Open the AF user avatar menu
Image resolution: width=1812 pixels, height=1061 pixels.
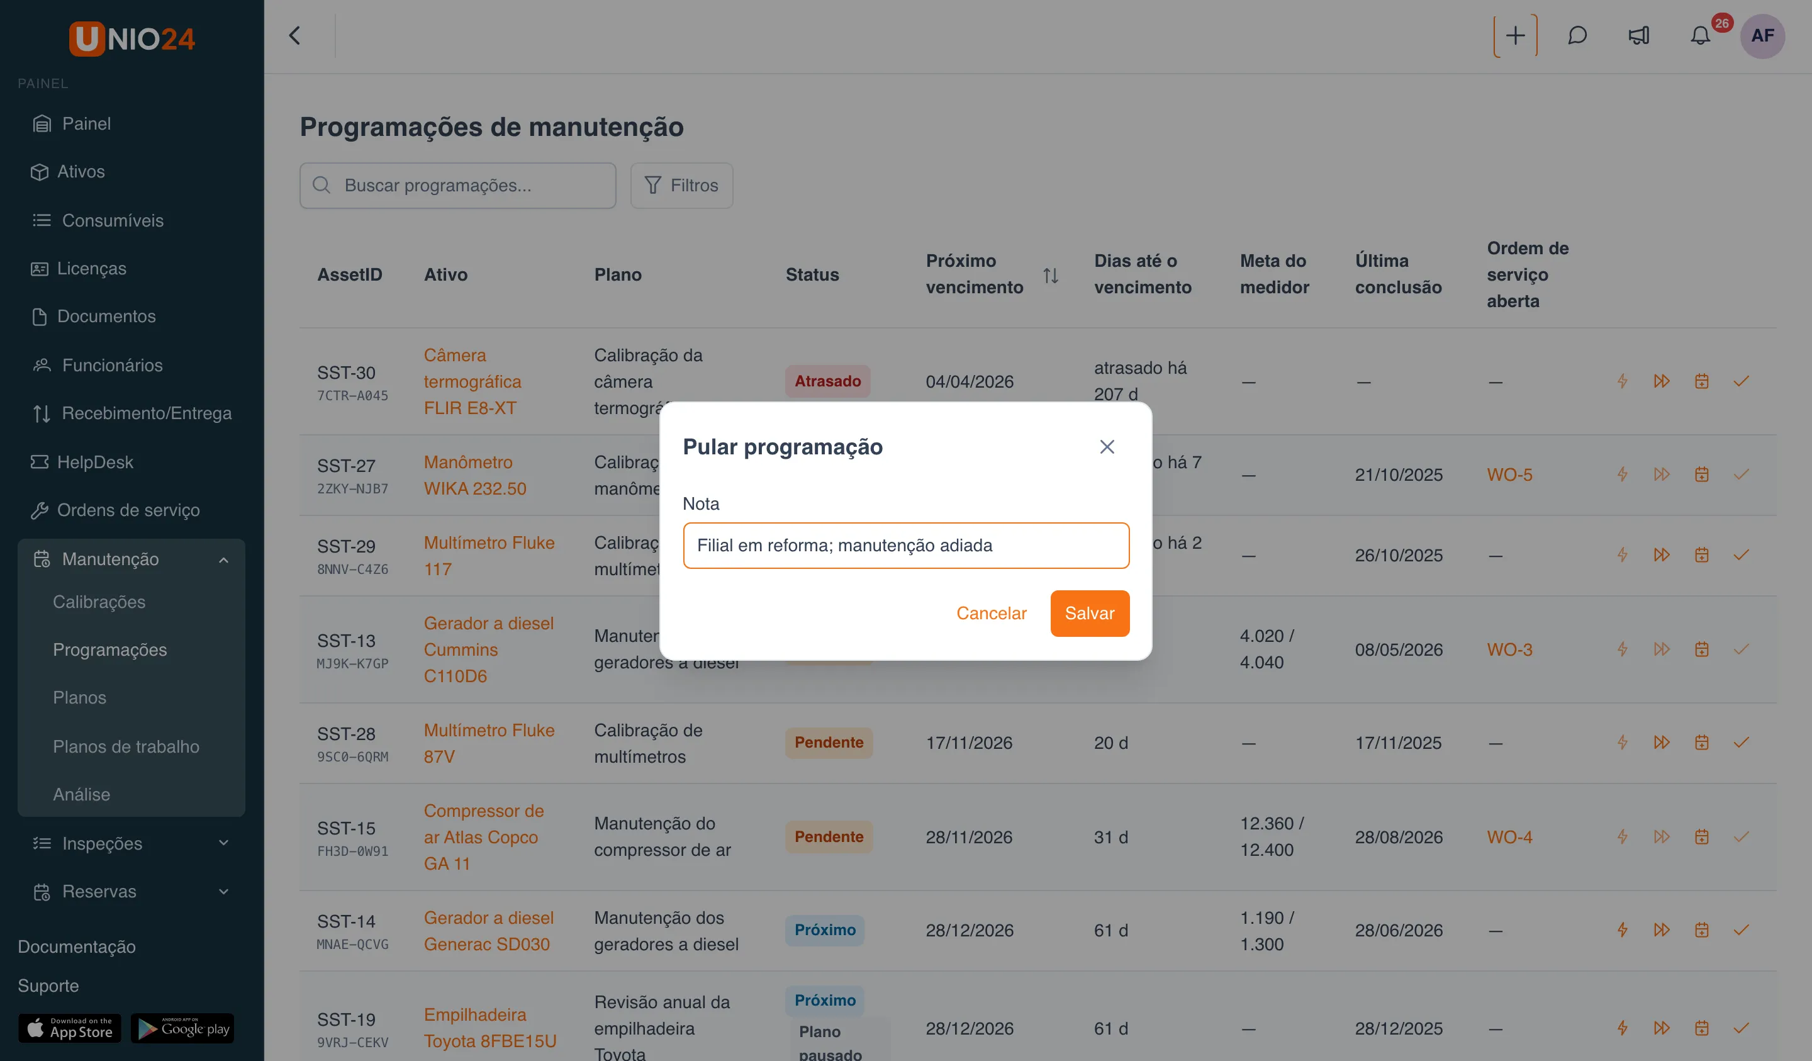point(1762,35)
